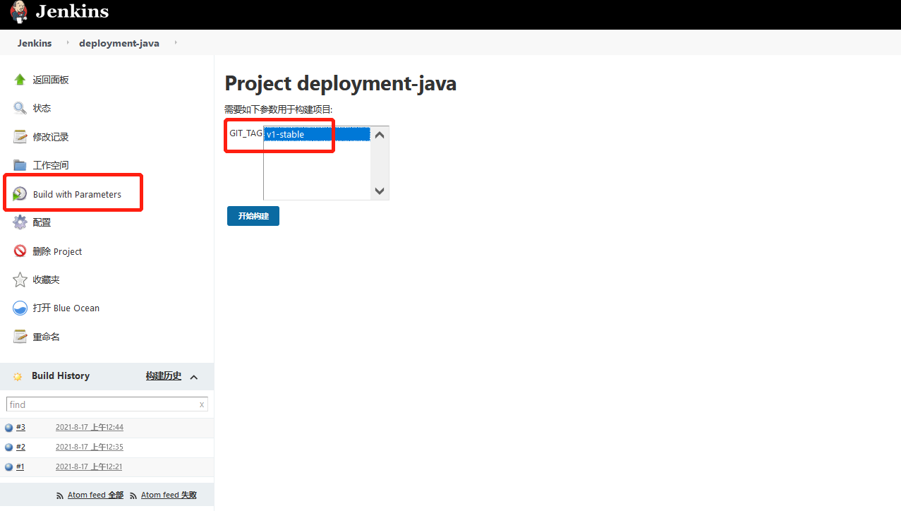Open the Jenkins title text in header
901x511 pixels.
pyautogui.click(x=72, y=12)
